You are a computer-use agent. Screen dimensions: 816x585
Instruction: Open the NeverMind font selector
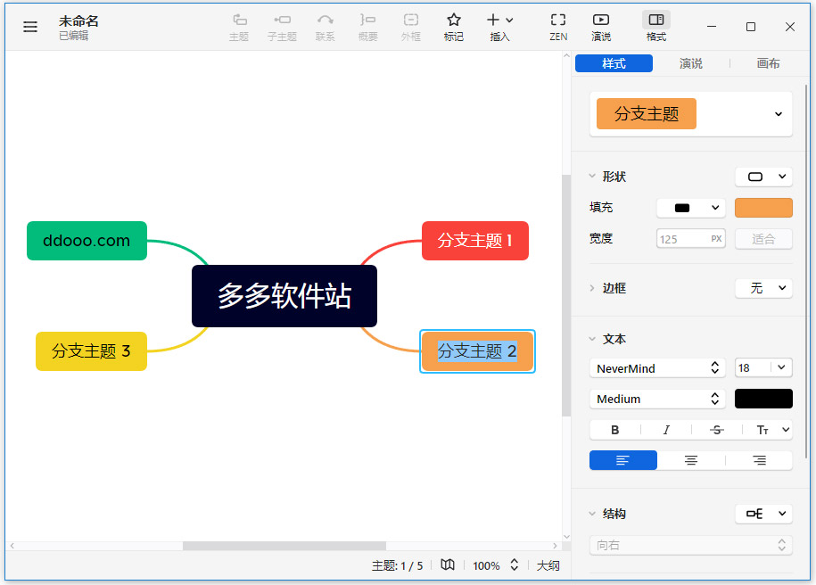(657, 367)
